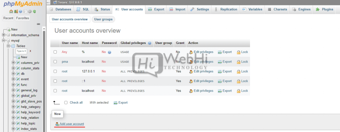
Task: Open the navigation panel settings gear icon
Action: [x=30, y=12]
